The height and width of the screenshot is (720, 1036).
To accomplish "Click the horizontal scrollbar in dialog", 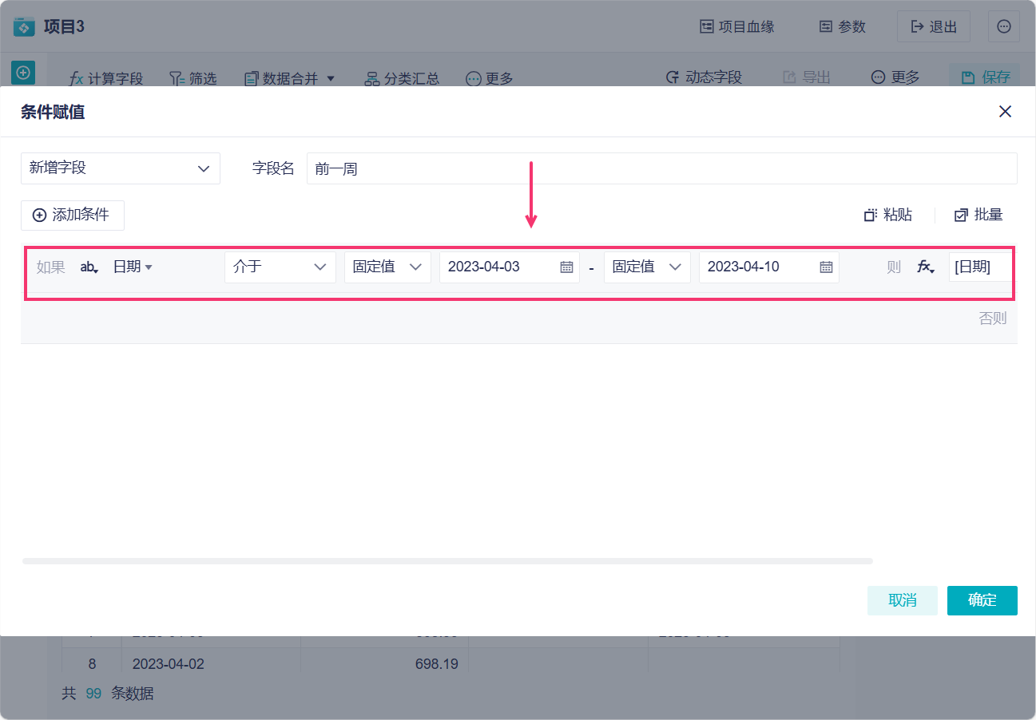I will (x=447, y=561).
